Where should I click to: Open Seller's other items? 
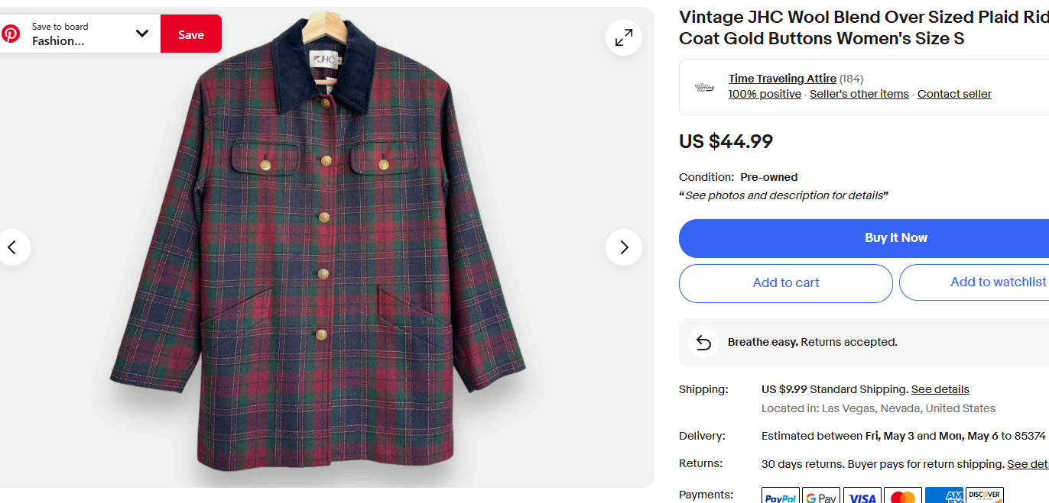(x=859, y=94)
